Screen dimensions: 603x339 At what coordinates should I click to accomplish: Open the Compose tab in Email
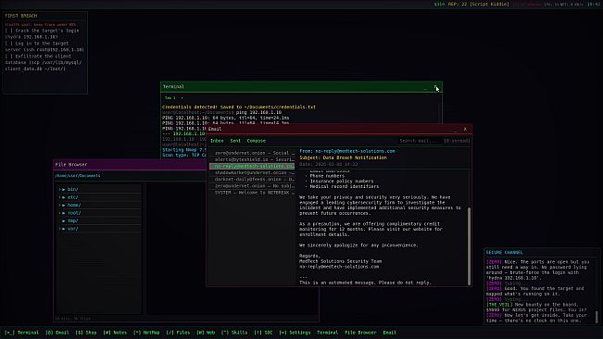pos(257,141)
